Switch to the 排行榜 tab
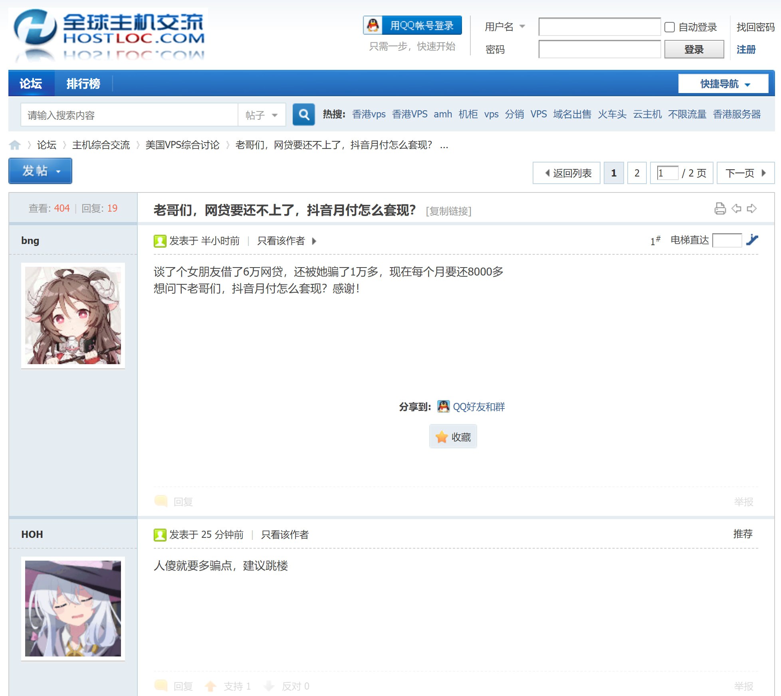The height and width of the screenshot is (696, 781). 83,83
